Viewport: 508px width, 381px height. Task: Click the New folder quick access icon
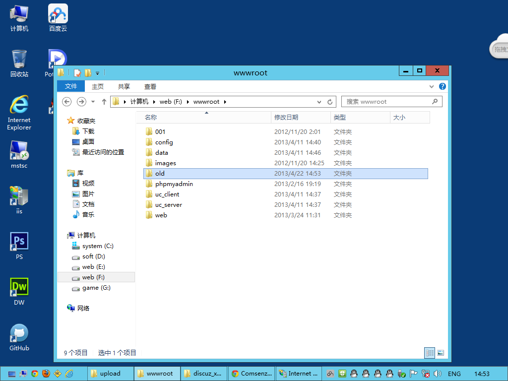click(x=88, y=73)
